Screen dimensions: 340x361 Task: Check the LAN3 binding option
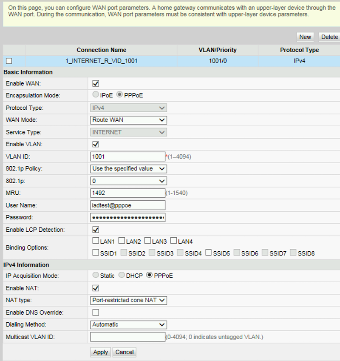[x=147, y=241]
